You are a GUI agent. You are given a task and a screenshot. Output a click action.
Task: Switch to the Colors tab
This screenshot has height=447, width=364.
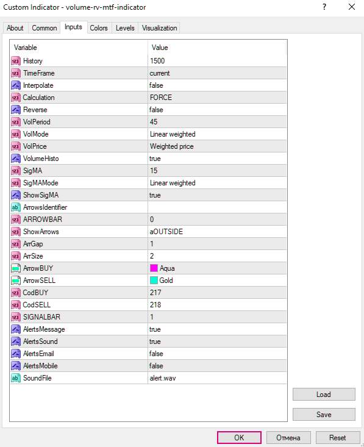click(x=99, y=28)
